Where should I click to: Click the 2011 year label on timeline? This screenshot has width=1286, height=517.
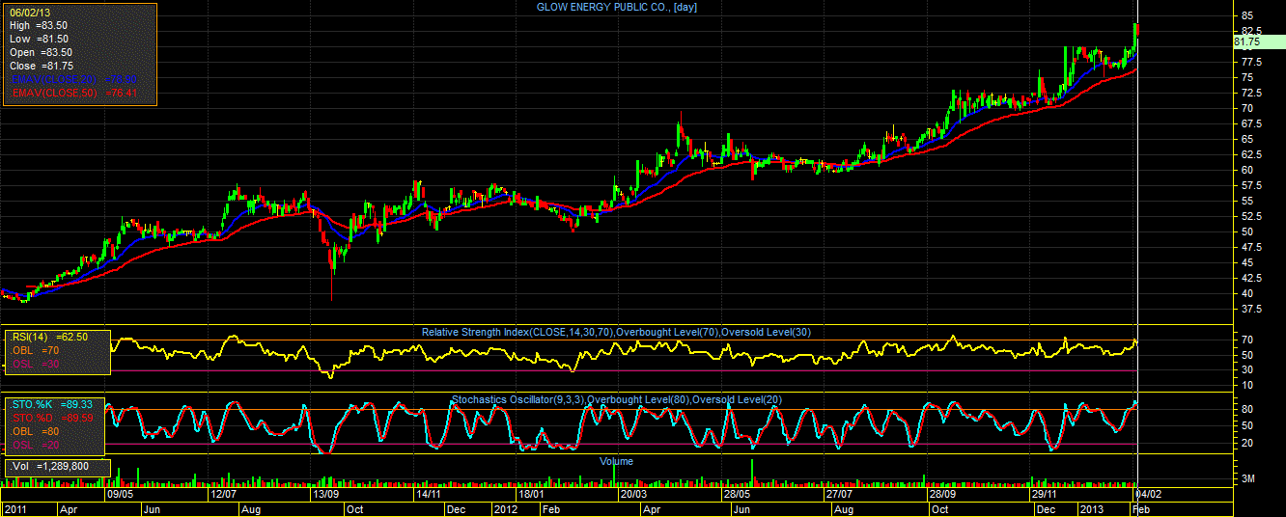tap(14, 508)
